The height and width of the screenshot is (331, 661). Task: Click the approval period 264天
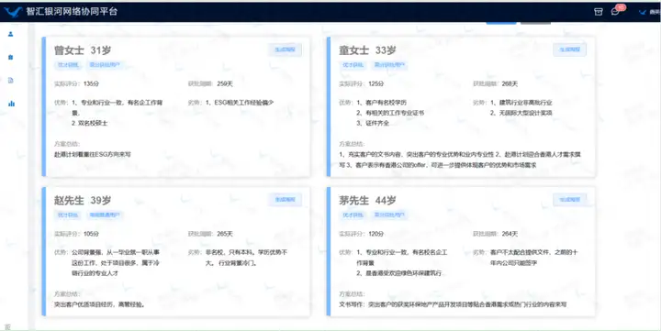pos(510,234)
